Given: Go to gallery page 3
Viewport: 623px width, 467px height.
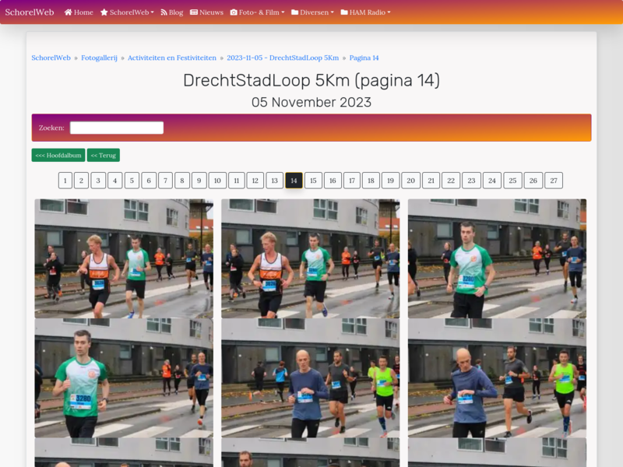Looking at the screenshot, I should [x=98, y=181].
